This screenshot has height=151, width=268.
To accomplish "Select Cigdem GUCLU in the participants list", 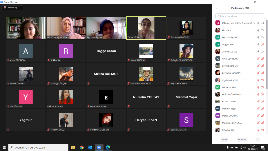I will click(231, 80).
